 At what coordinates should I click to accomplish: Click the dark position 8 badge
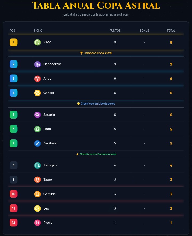coord(14,165)
